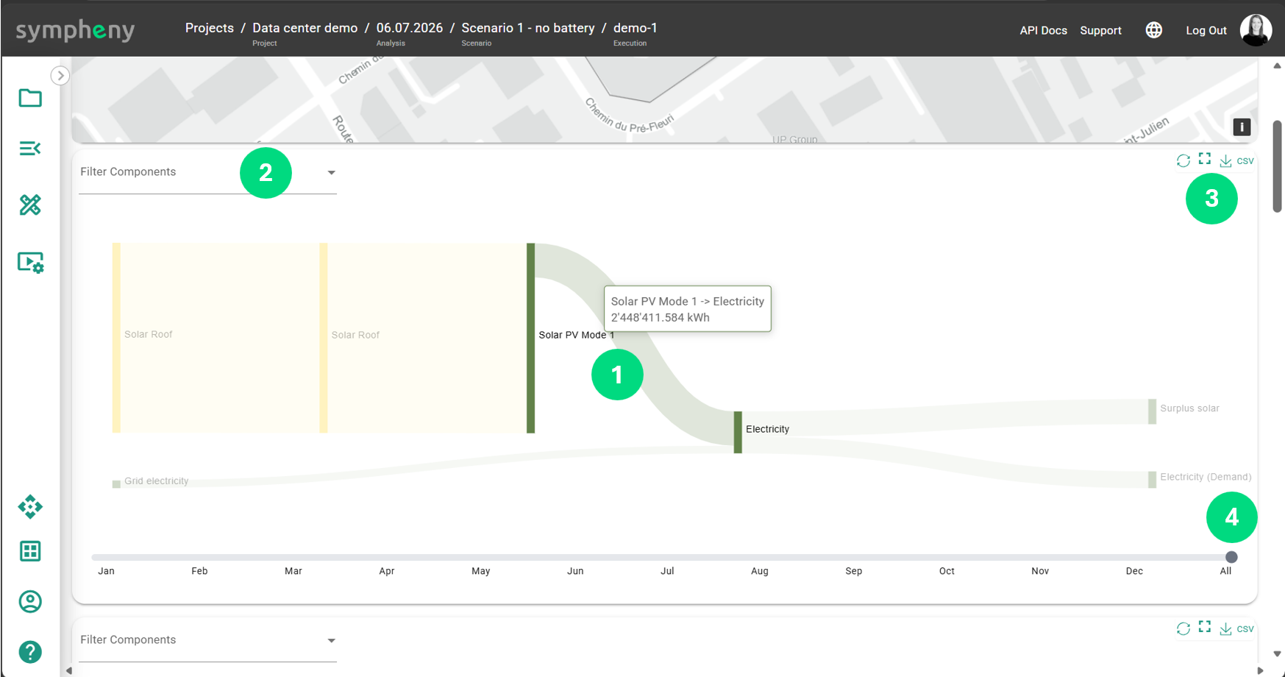Open the projects folder icon in sidebar

pyautogui.click(x=30, y=98)
